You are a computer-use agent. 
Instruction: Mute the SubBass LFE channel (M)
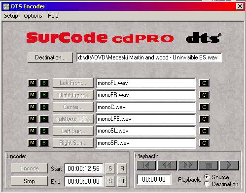33,119
